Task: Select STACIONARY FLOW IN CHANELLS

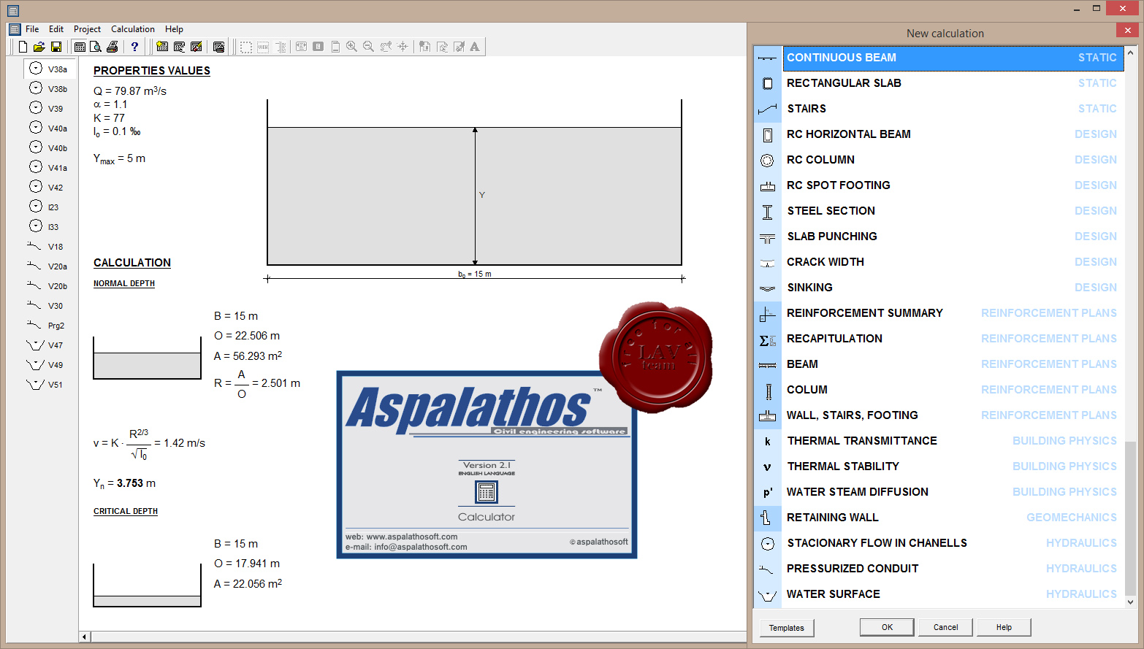Action: pyautogui.click(x=939, y=543)
